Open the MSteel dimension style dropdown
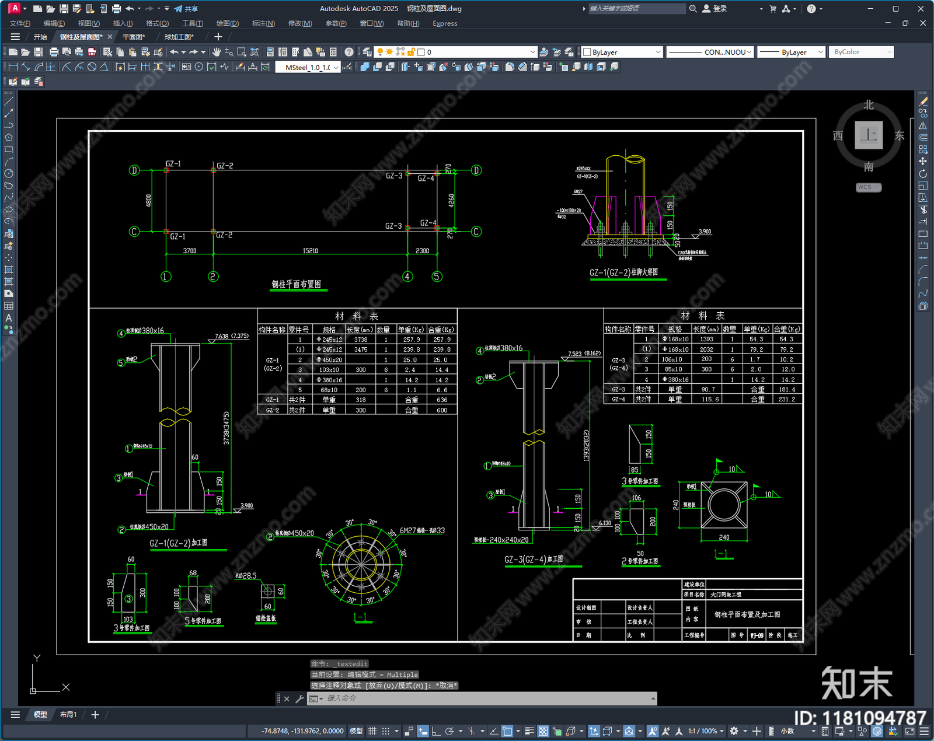The height and width of the screenshot is (741, 934). (x=308, y=67)
